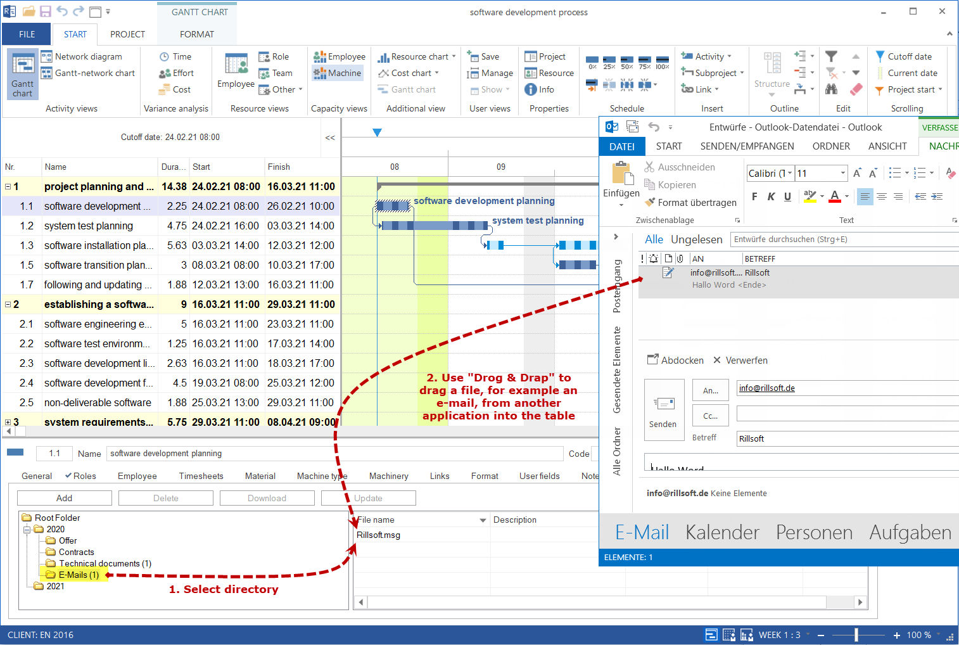Set schedule progress to 50%

[x=627, y=62]
